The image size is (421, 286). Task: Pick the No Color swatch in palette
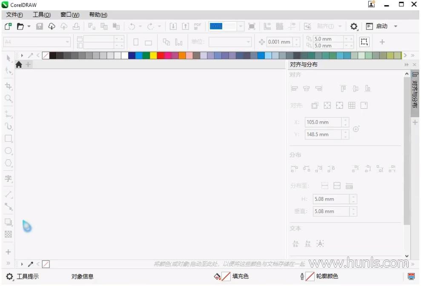coord(46,55)
